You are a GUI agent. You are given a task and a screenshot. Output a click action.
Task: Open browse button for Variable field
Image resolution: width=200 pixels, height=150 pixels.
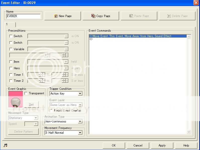tap(66, 49)
